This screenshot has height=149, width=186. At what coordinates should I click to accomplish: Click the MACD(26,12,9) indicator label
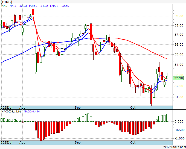[11, 112]
